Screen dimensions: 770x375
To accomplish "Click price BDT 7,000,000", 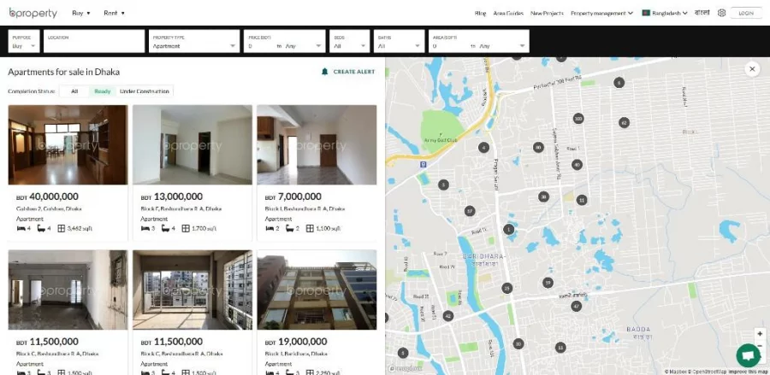I will (x=293, y=196).
